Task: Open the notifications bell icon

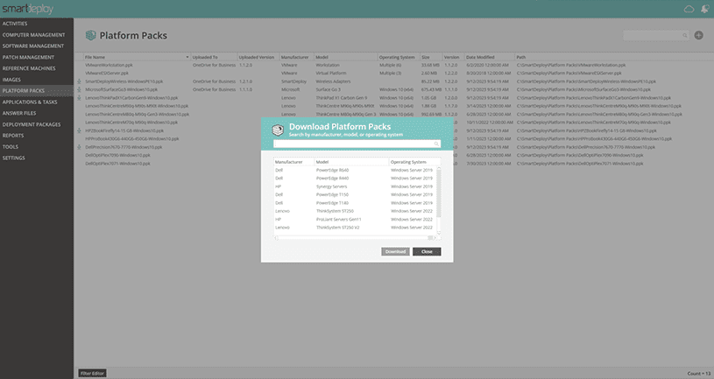Action: 705,9
